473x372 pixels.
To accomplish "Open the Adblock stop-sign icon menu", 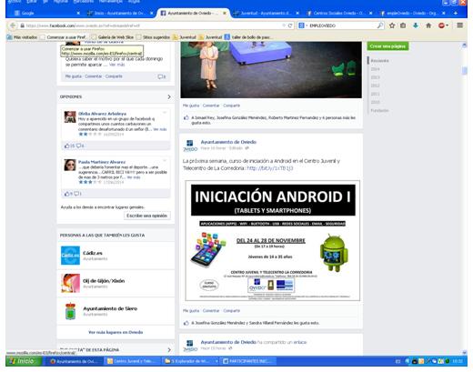I will (x=443, y=25).
